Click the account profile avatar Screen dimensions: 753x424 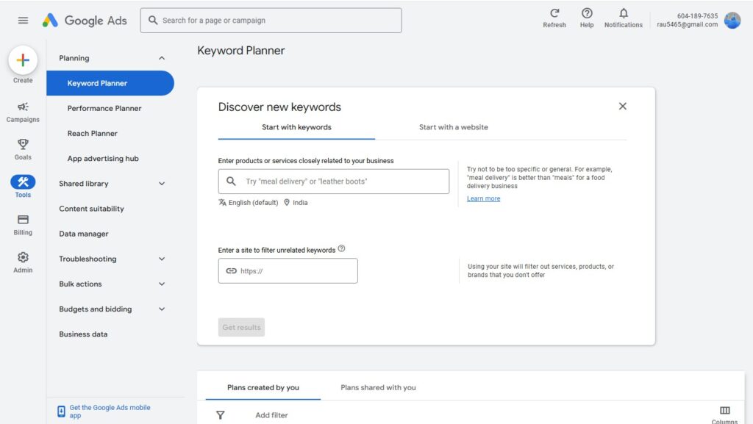point(732,20)
